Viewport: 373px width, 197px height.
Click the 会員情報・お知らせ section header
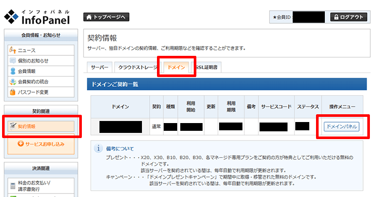pyautogui.click(x=41, y=35)
